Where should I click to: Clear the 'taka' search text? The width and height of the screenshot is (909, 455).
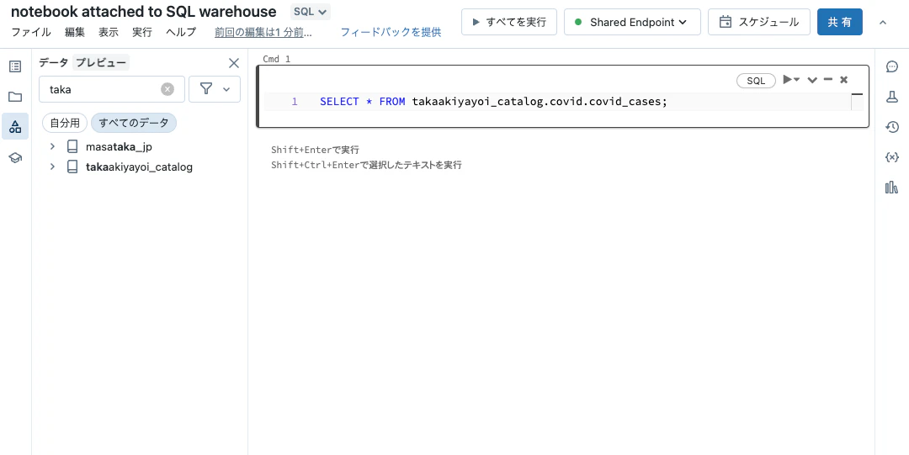167,89
